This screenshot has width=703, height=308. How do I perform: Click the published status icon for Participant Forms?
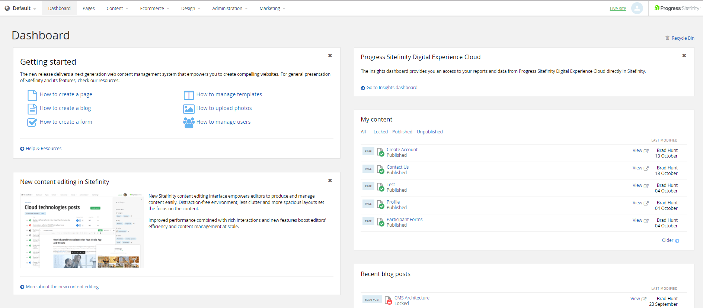click(x=380, y=222)
